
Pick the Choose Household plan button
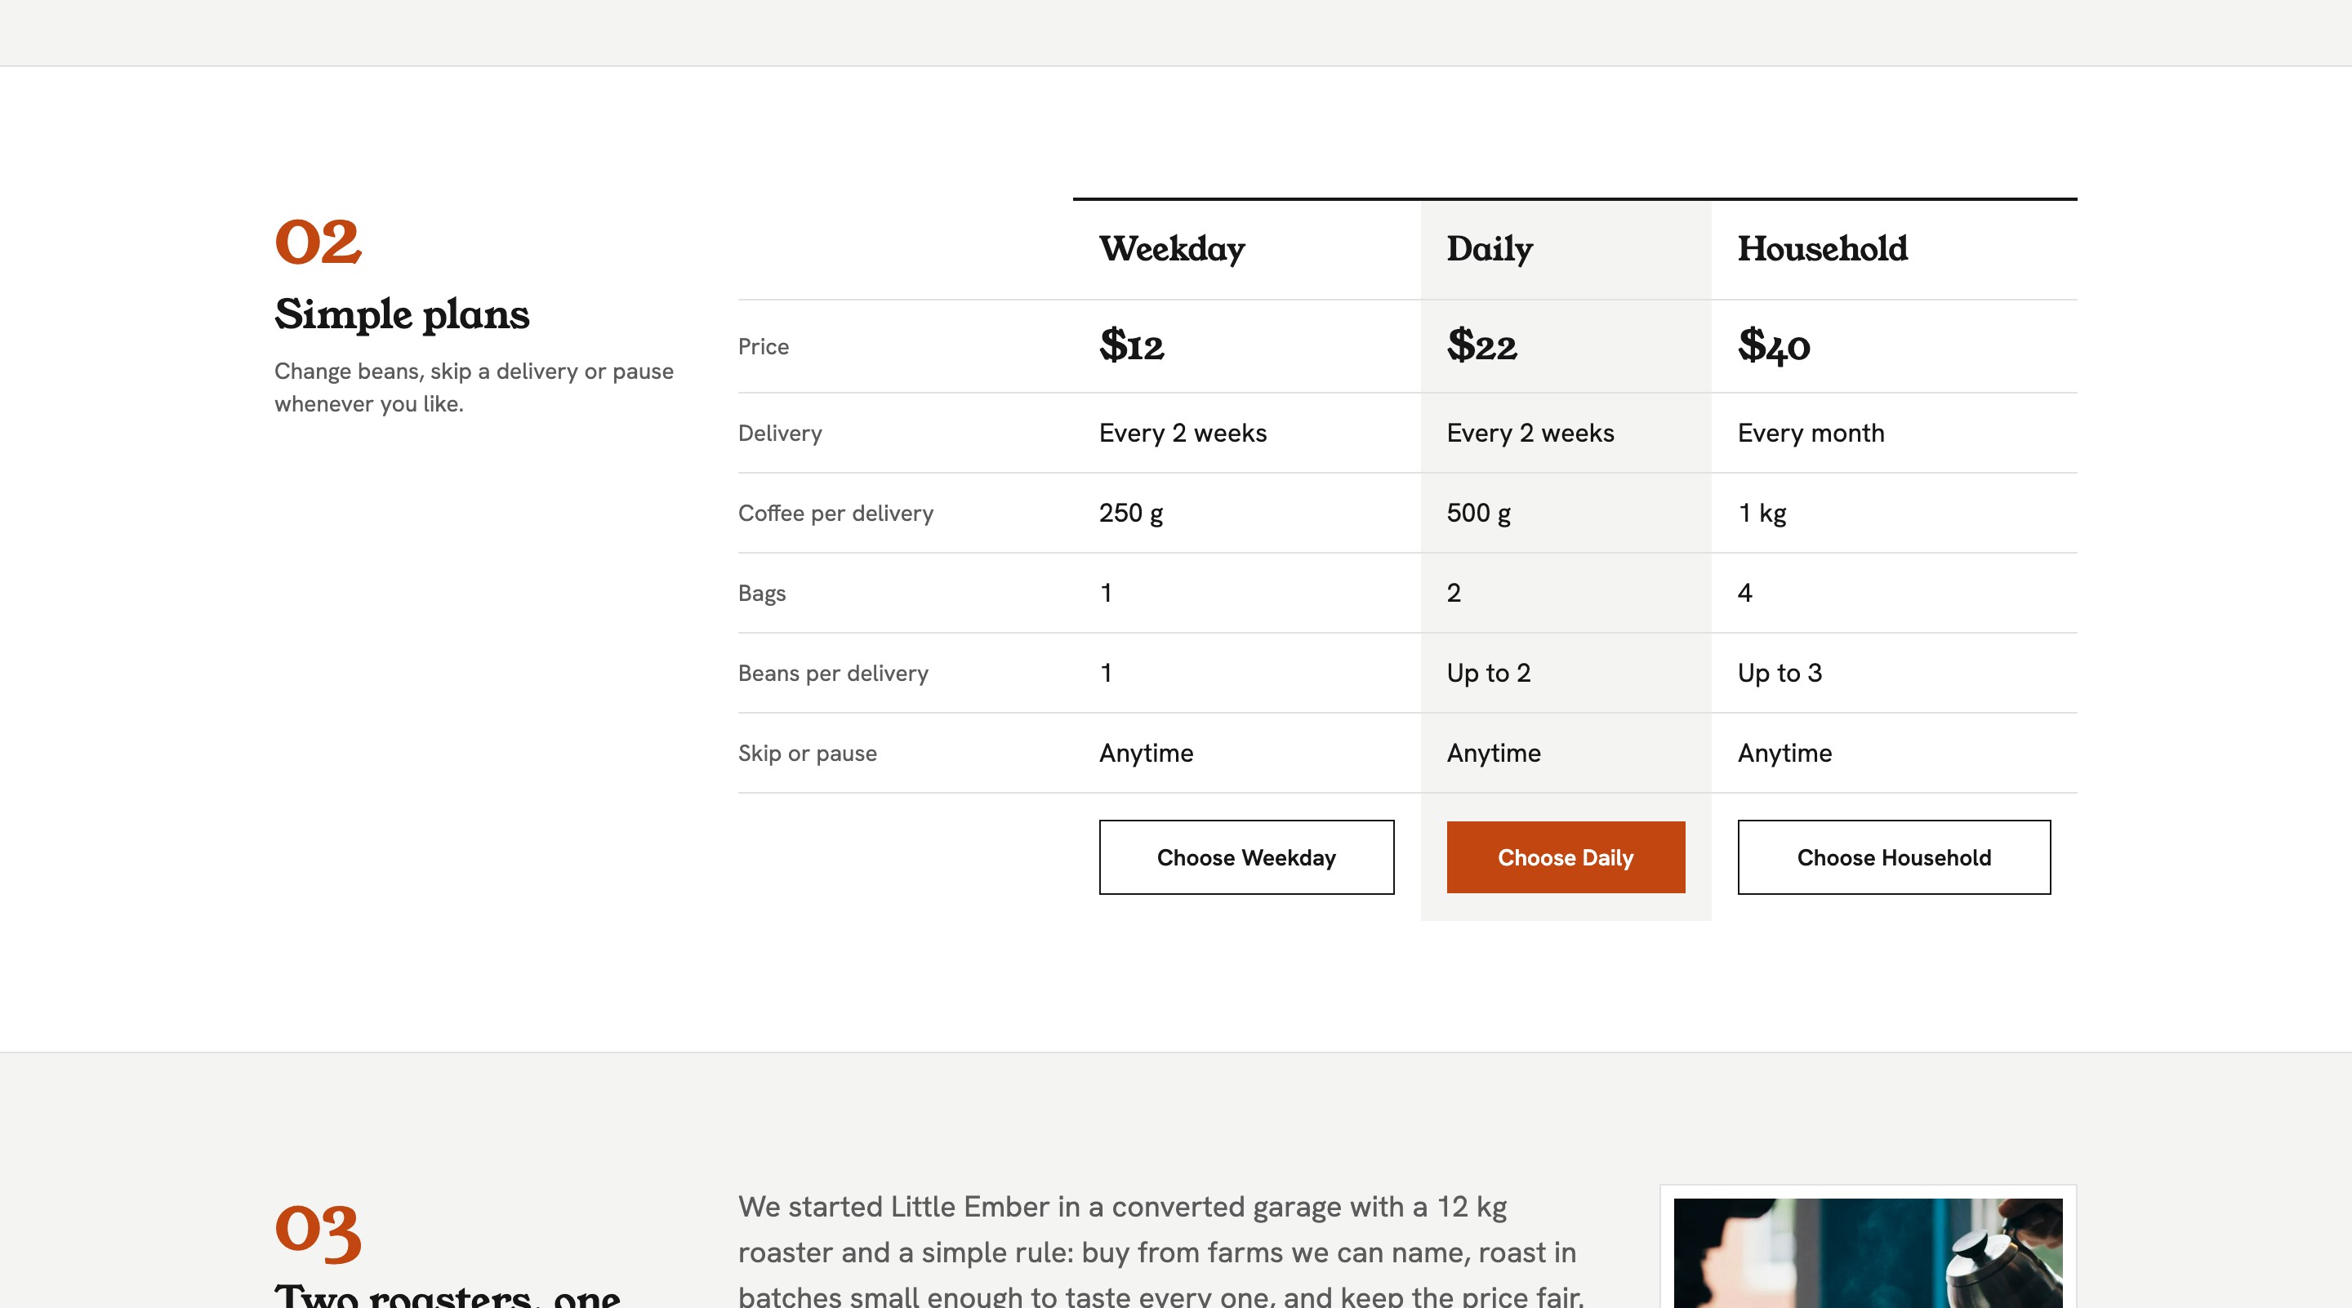(1894, 857)
